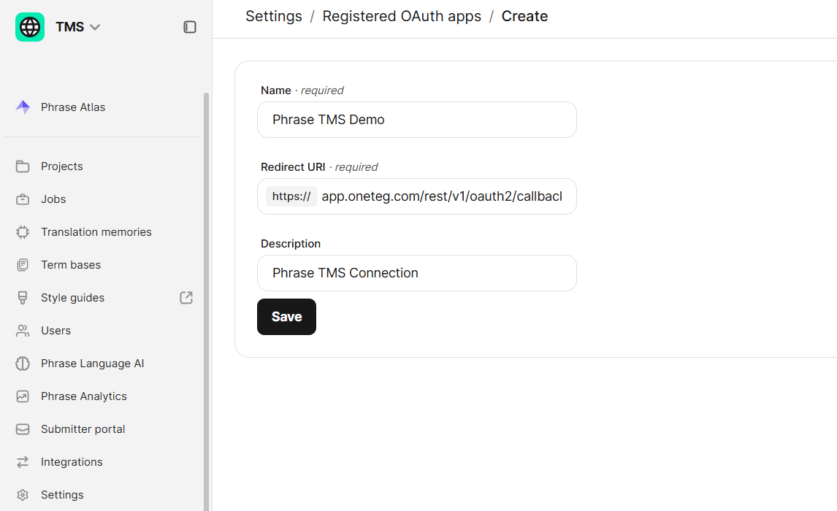837x511 pixels.
Task: Open Style guides external link icon
Action: (186, 298)
